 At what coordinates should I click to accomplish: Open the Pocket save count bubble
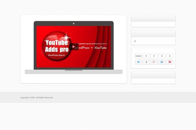[x=170, y=56]
